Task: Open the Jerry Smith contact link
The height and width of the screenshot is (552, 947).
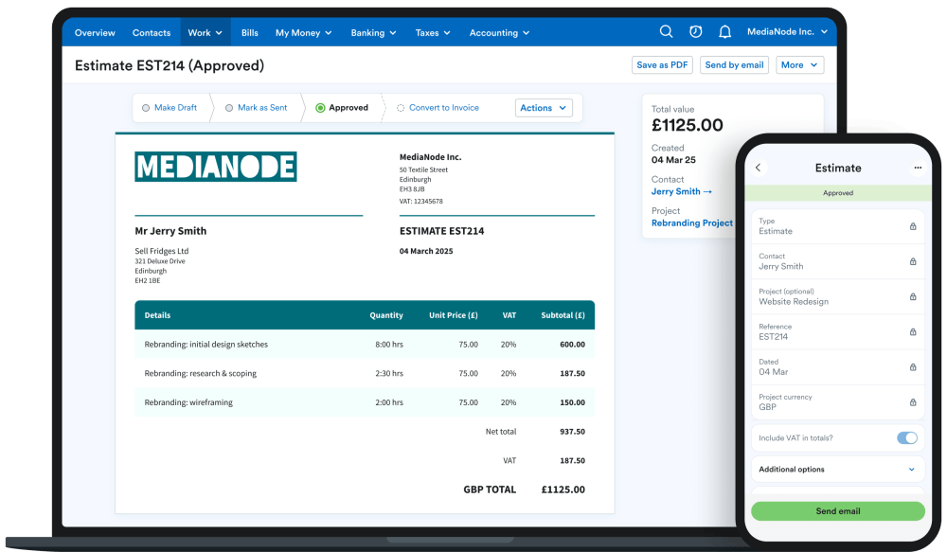Action: pyautogui.click(x=681, y=191)
